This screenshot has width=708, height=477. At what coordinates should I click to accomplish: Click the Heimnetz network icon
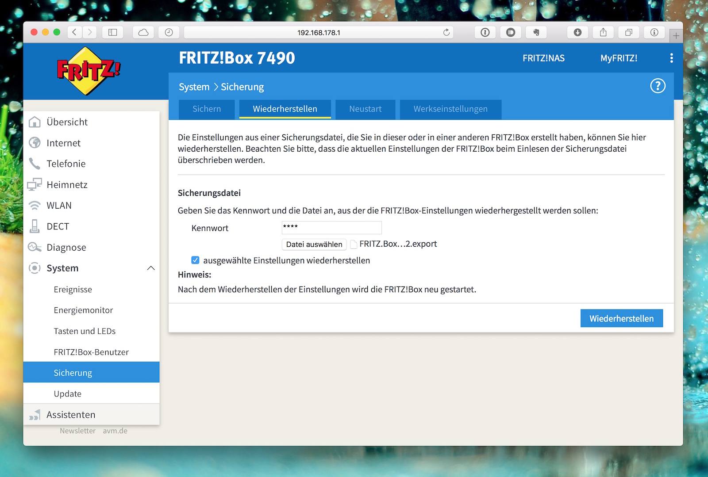35,184
